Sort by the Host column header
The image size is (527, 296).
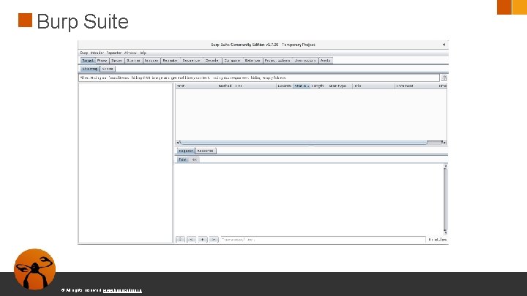[x=196, y=86]
